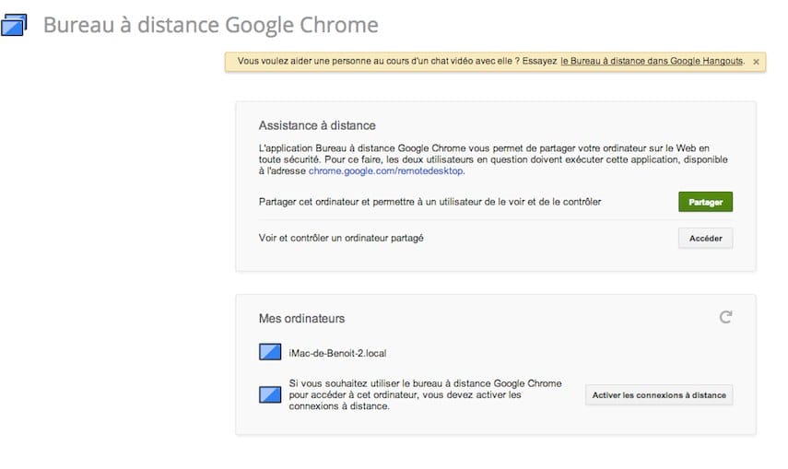
Task: Open the Bureau à distance dans Google Hangouts link
Action: click(652, 61)
